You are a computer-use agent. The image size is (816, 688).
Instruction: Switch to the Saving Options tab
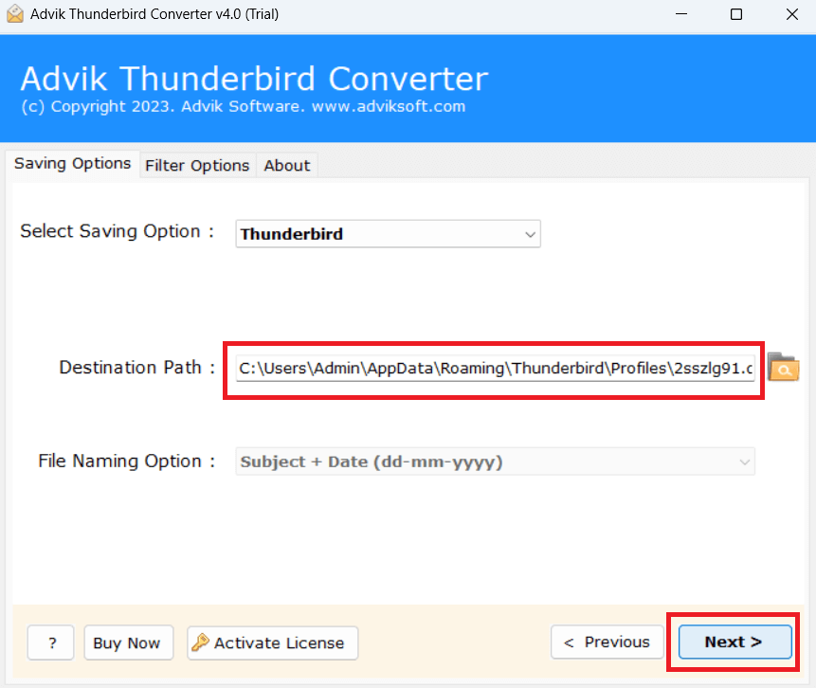(x=72, y=163)
